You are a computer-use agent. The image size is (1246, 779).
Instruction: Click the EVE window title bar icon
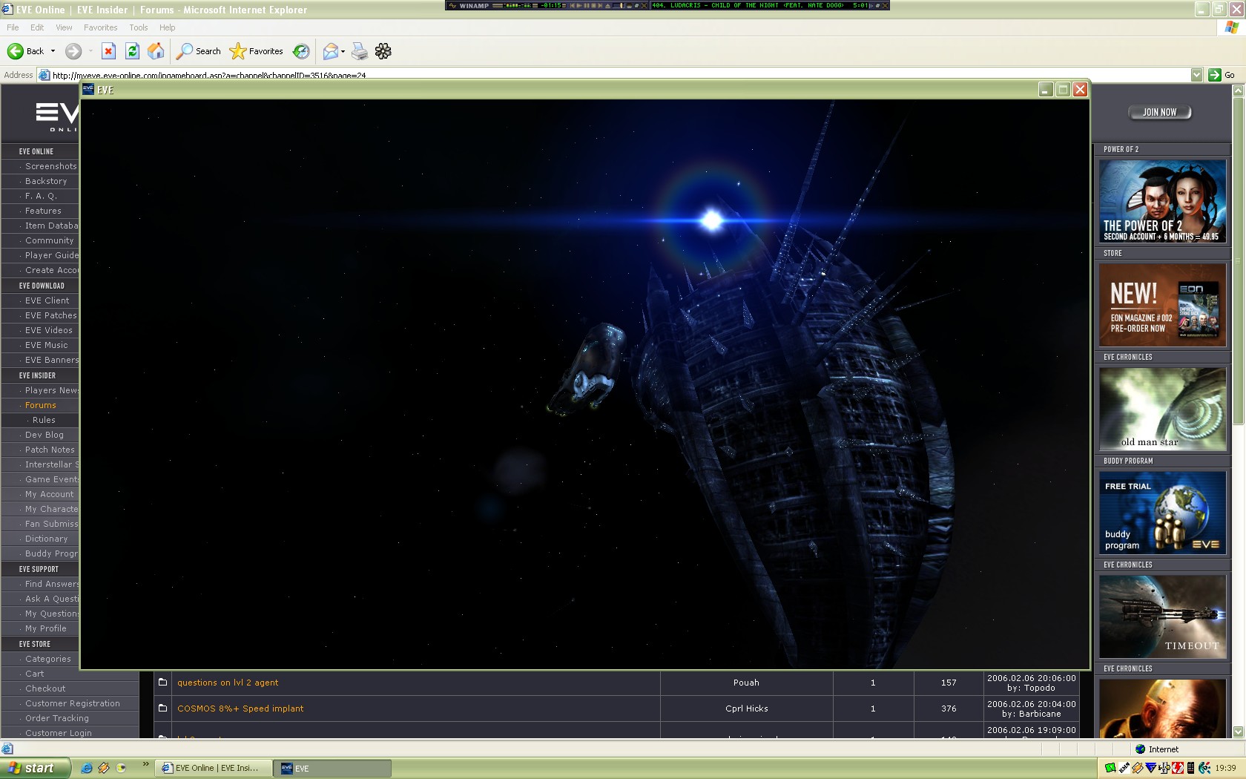point(88,90)
